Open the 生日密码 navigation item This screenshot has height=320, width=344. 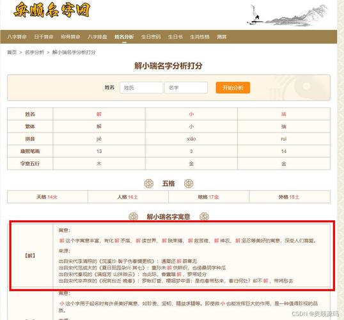click(151, 36)
